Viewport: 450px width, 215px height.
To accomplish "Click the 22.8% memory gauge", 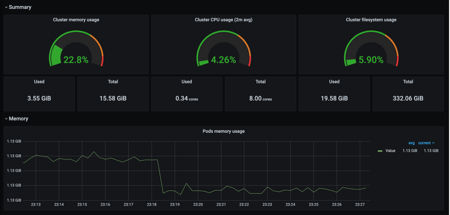I will tap(76, 49).
